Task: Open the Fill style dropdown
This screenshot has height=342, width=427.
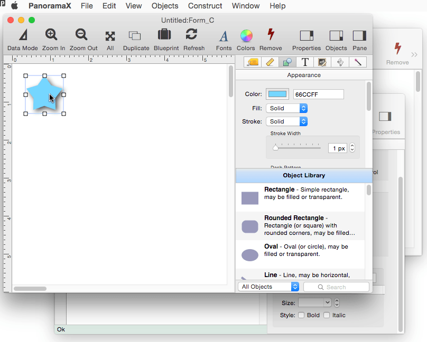Action: [287, 108]
